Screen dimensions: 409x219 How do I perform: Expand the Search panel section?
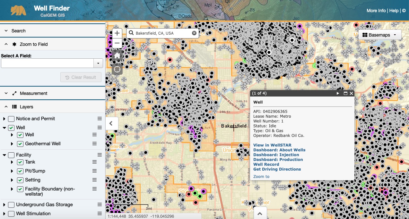(53, 31)
